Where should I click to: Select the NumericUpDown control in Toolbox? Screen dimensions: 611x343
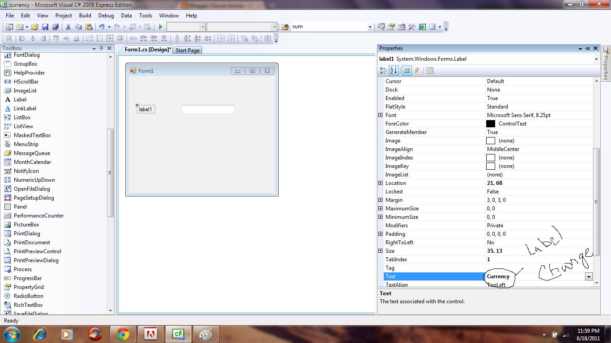[x=34, y=180]
